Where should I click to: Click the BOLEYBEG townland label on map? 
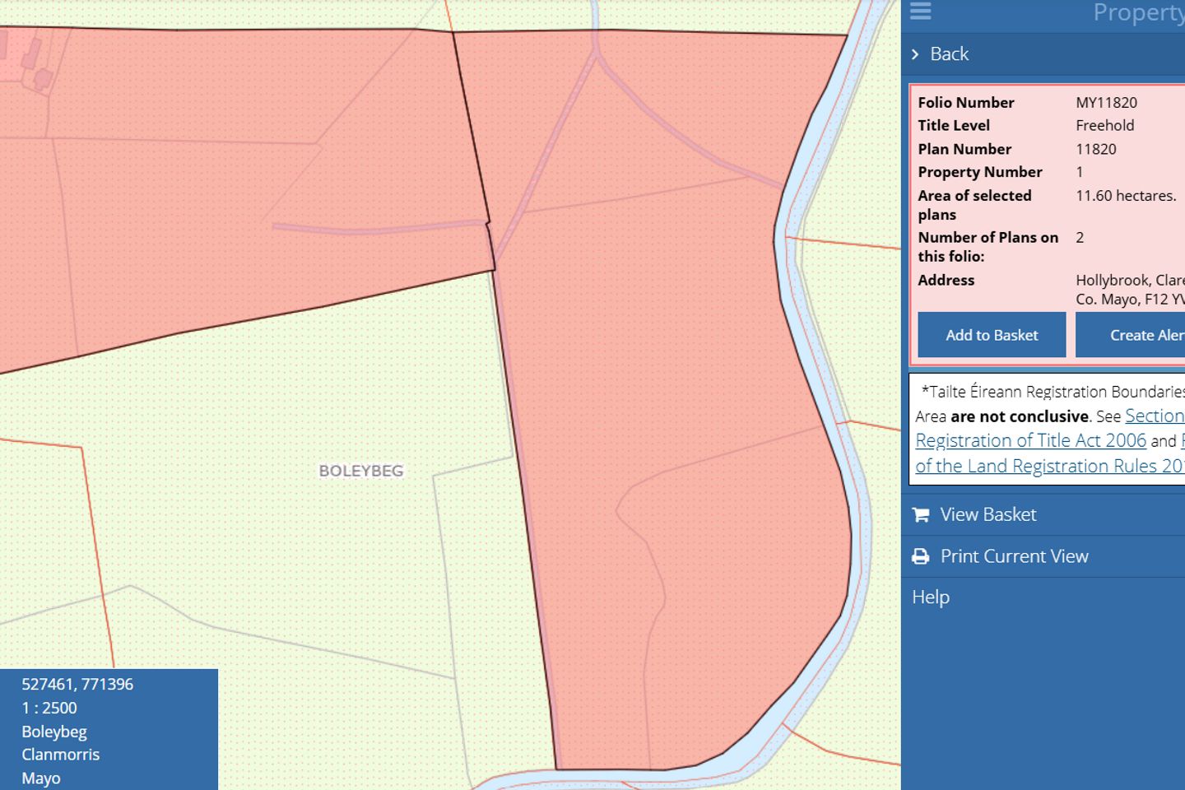point(361,471)
